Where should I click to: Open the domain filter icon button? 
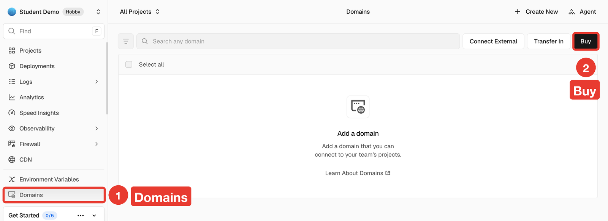tap(126, 41)
